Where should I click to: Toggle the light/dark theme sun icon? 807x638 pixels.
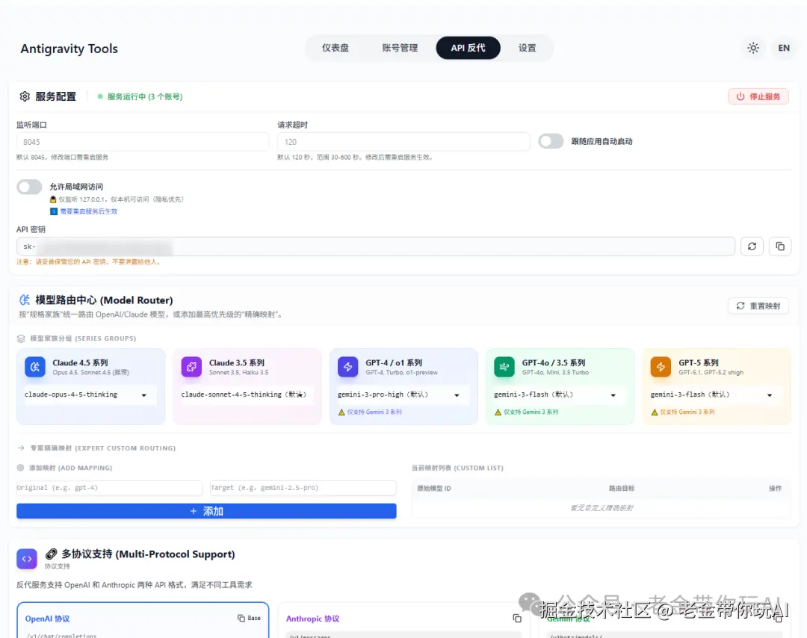(x=753, y=48)
